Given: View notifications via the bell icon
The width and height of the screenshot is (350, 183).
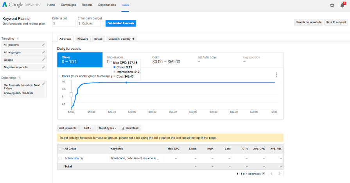Looking at the screenshot, I should click(342, 5).
